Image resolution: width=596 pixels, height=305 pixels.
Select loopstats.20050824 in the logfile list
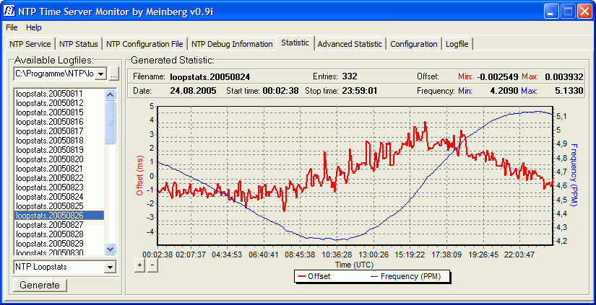[49, 197]
